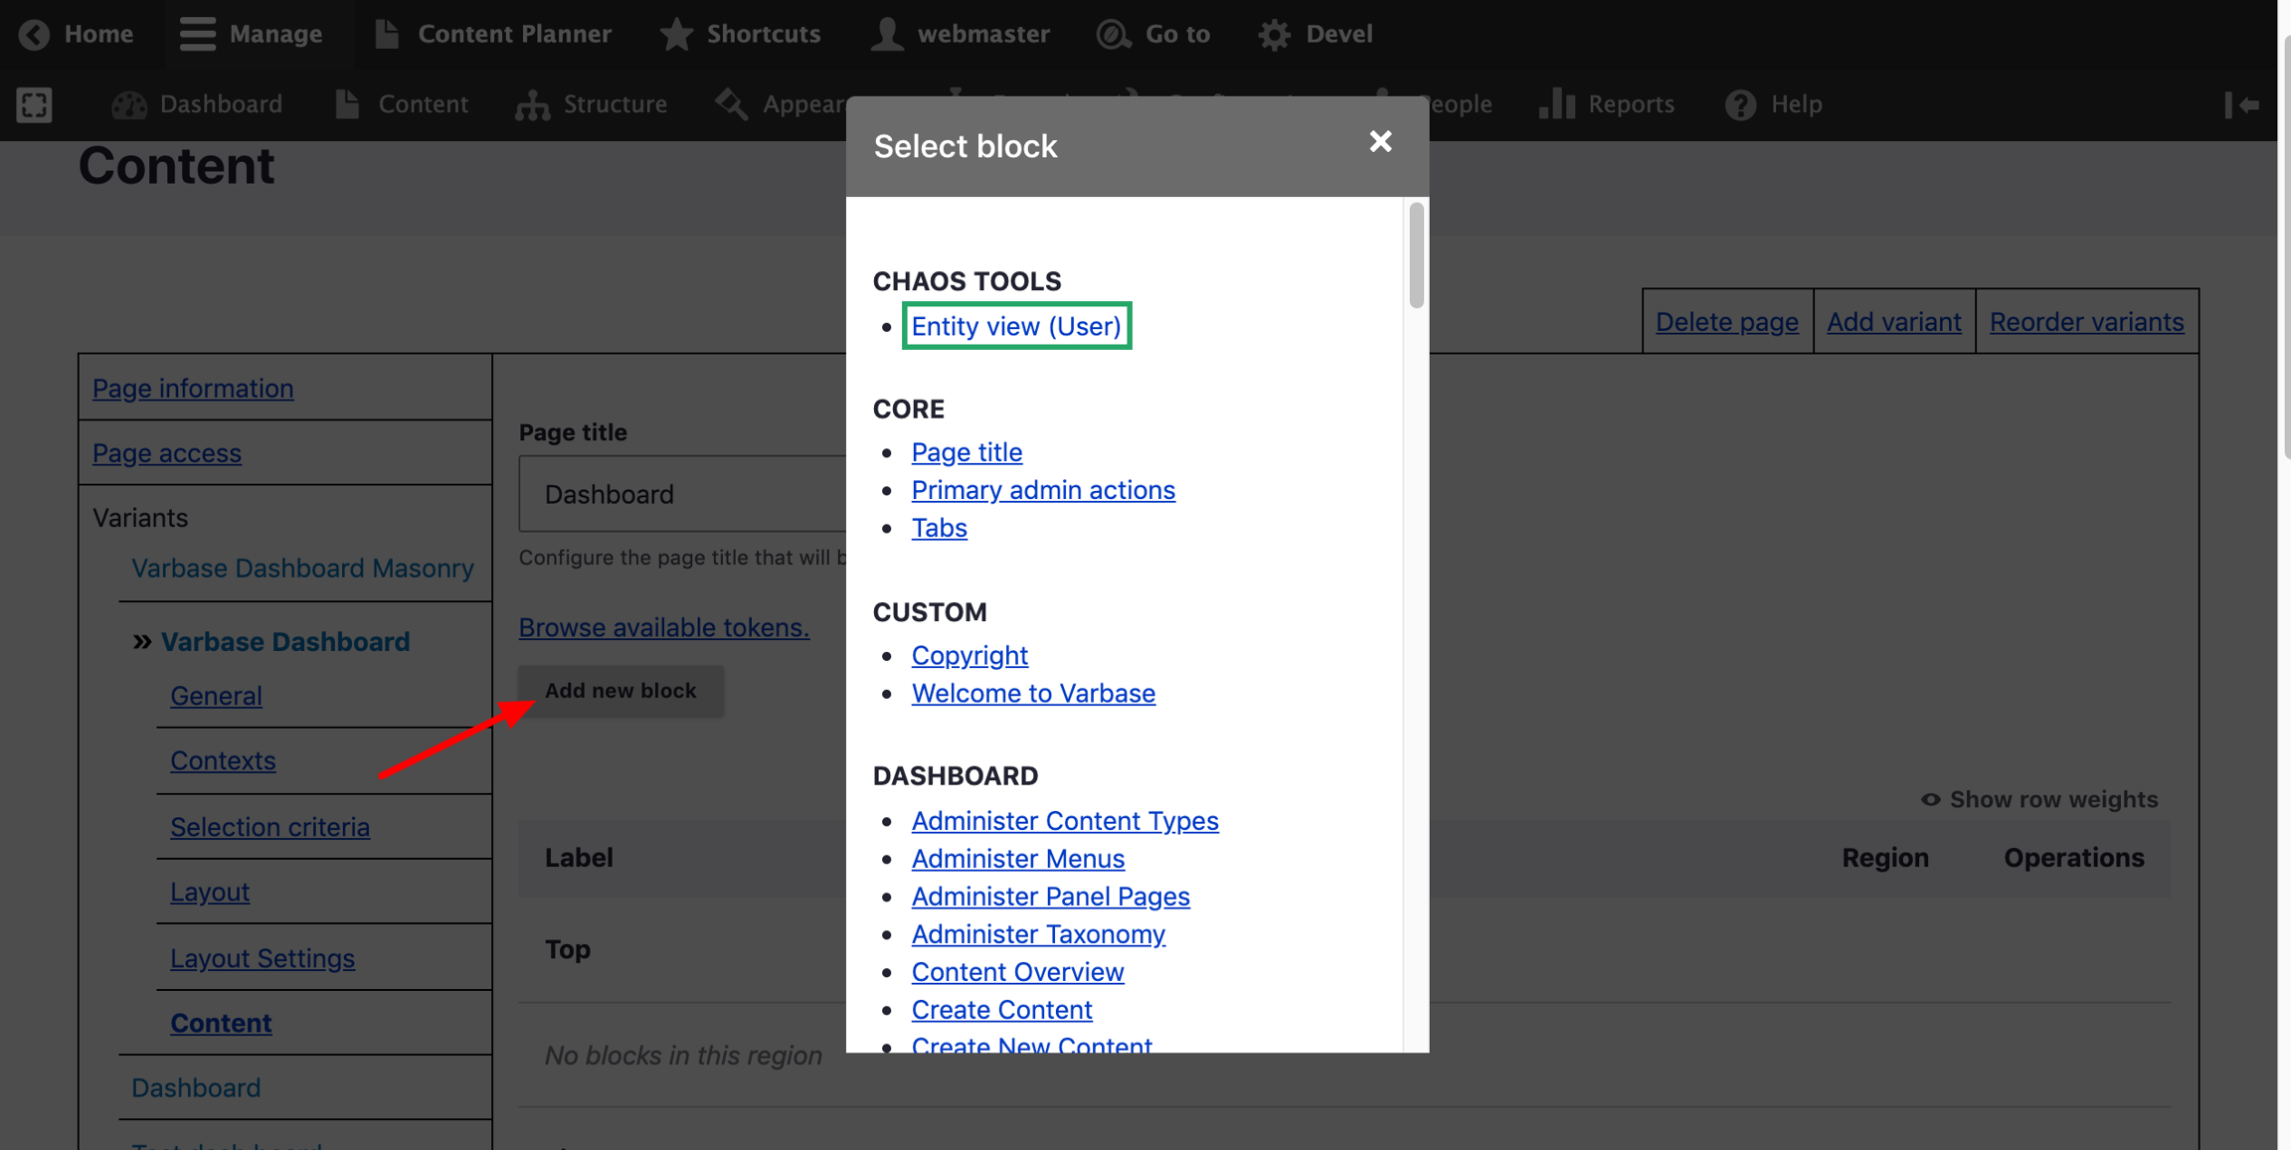Collapse toolbar with the arrow icon at right
This screenshot has height=1150, width=2291.
point(2241,103)
